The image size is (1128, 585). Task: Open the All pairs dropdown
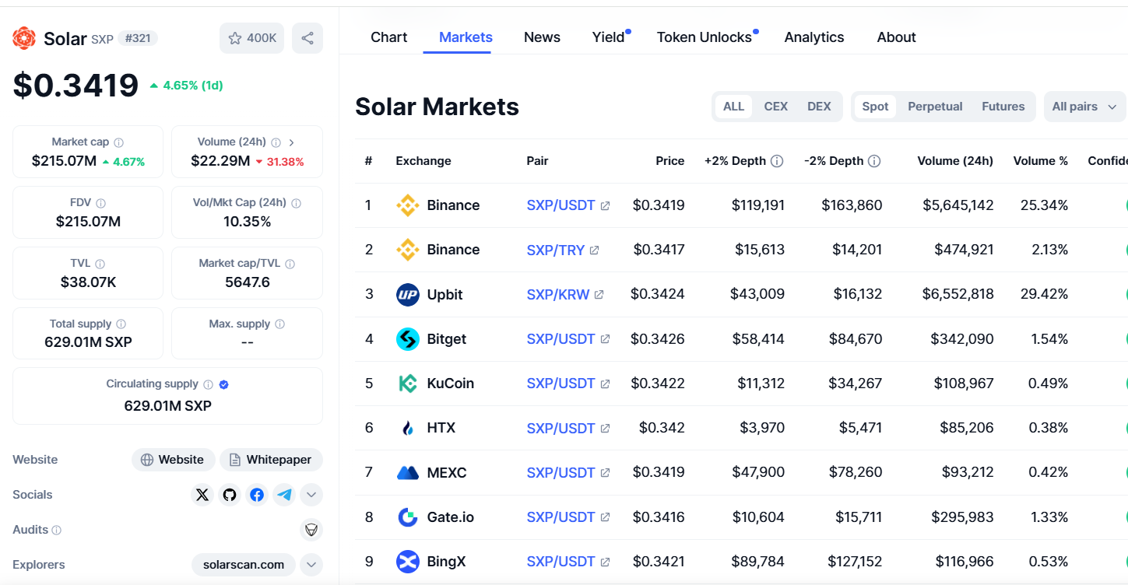point(1084,107)
